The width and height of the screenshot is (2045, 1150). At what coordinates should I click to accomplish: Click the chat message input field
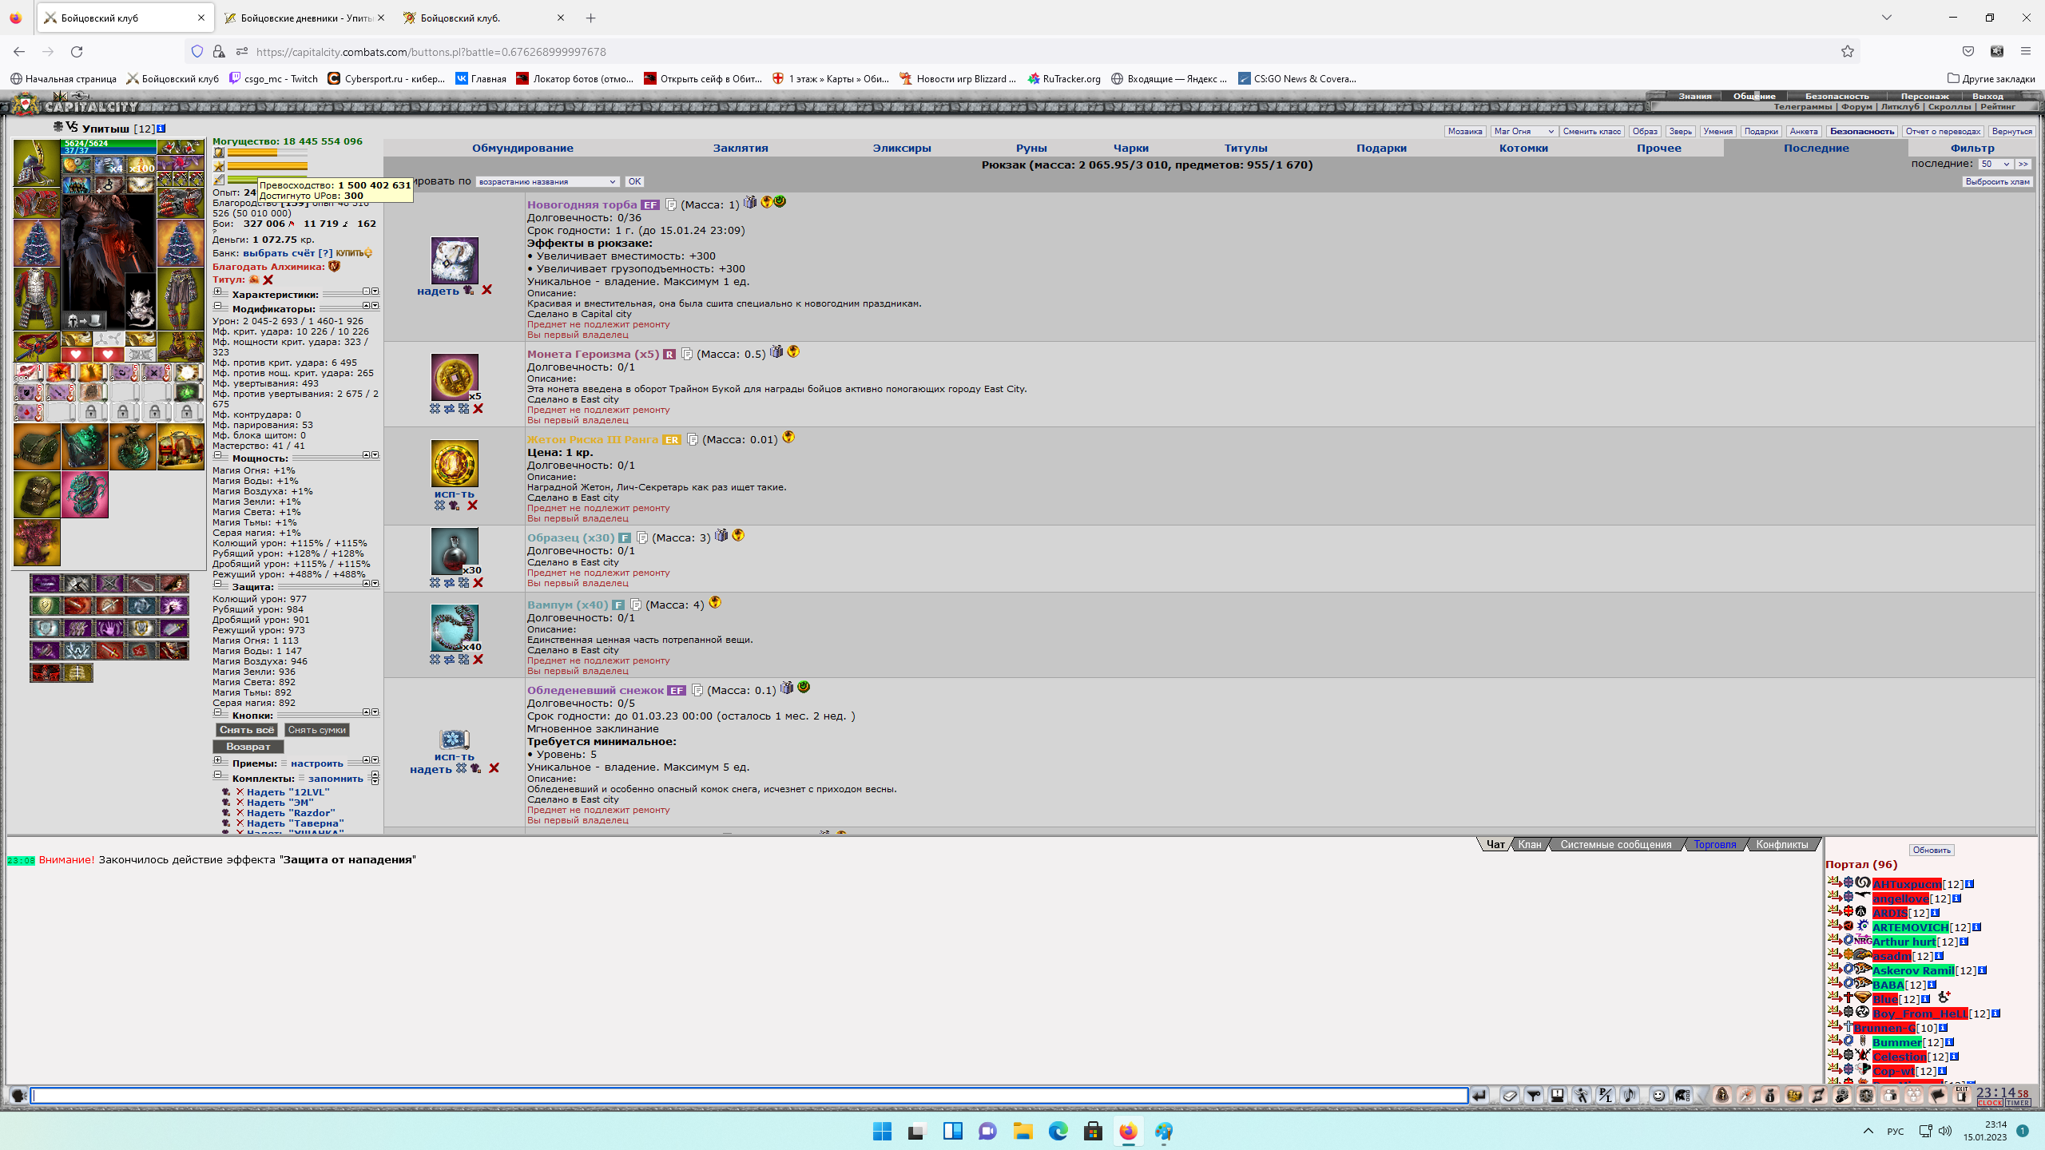749,1096
